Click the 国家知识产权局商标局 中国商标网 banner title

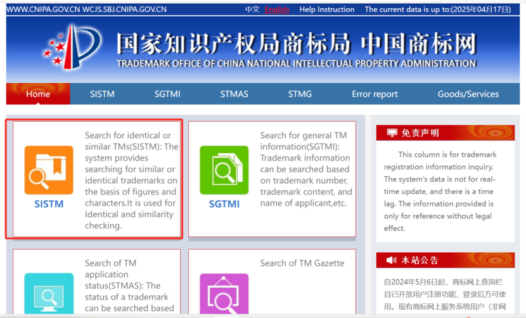click(x=297, y=44)
